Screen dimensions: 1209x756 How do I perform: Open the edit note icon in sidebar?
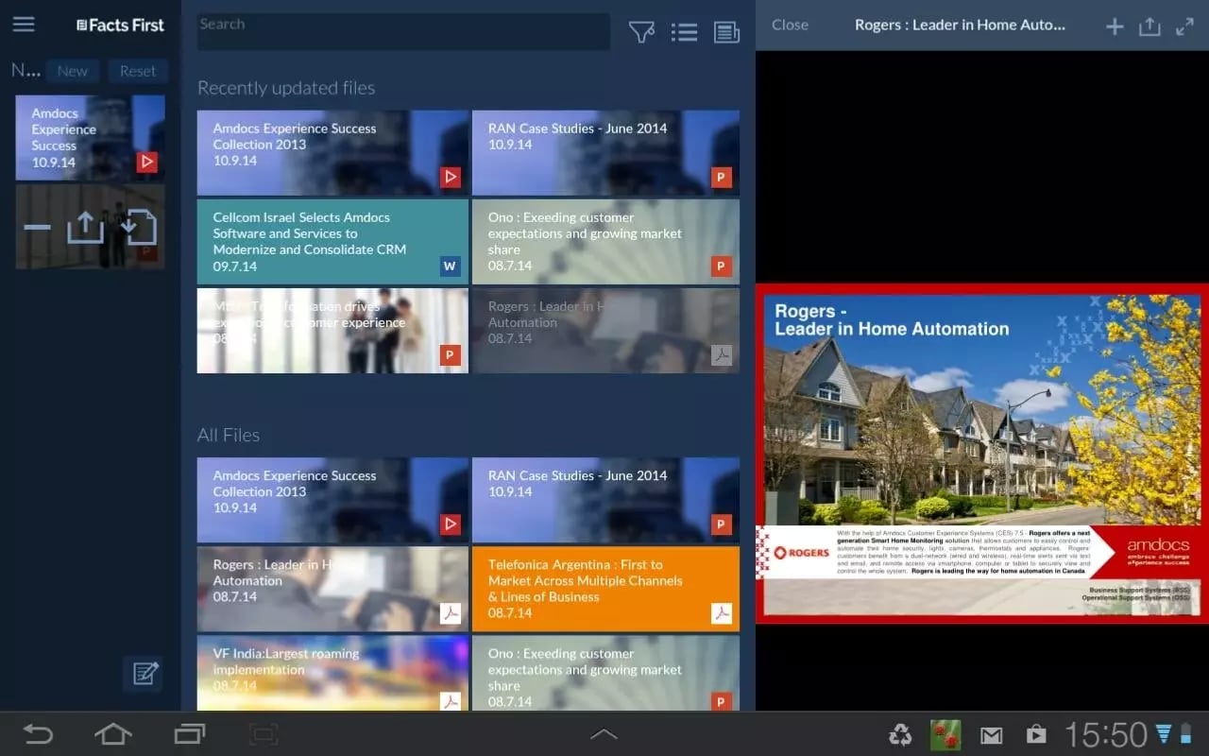click(144, 674)
